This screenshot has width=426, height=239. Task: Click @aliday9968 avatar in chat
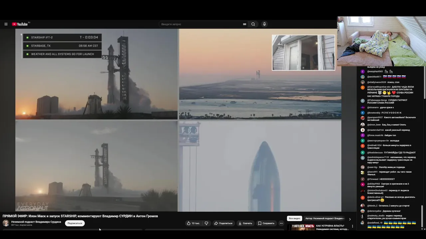tap(363, 184)
